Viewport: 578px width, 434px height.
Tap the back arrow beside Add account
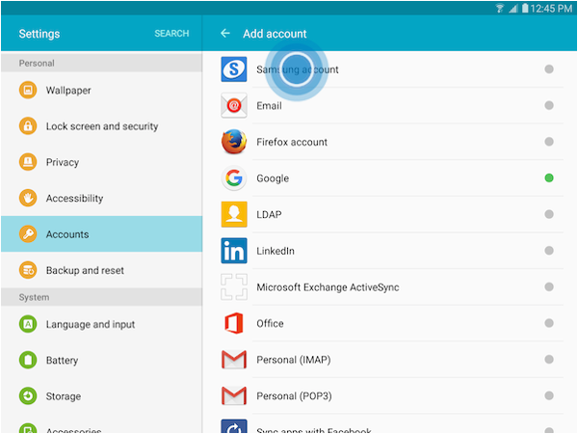pyautogui.click(x=225, y=34)
